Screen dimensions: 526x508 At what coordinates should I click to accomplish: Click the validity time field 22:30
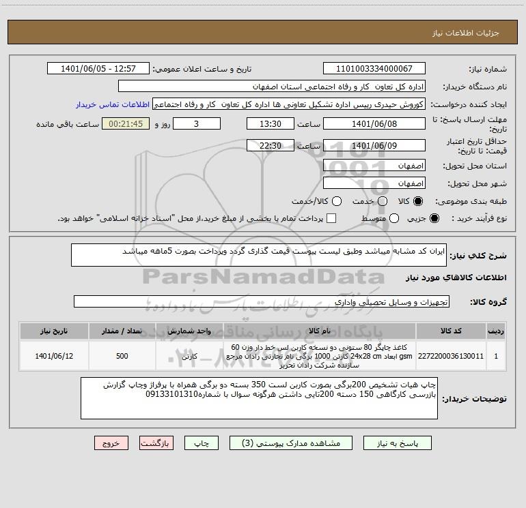pyautogui.click(x=271, y=145)
